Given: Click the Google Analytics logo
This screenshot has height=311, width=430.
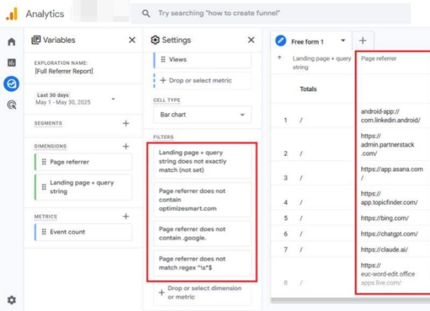Looking at the screenshot, I should 12,14.
